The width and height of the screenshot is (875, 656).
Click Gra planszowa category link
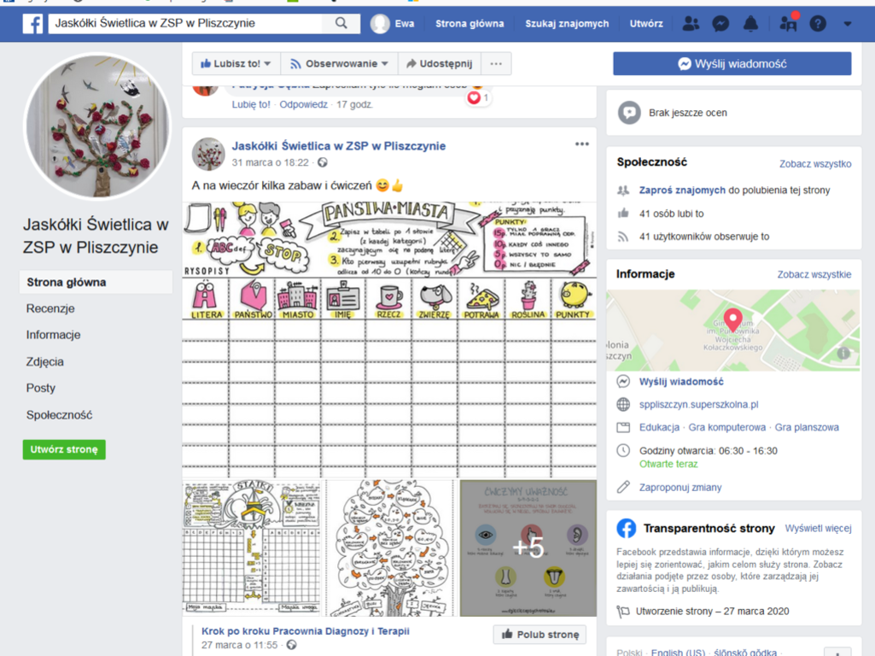(807, 428)
